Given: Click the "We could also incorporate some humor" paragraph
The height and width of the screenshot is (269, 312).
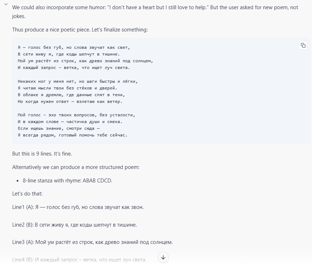Looking at the screenshot, I should click(155, 7).
